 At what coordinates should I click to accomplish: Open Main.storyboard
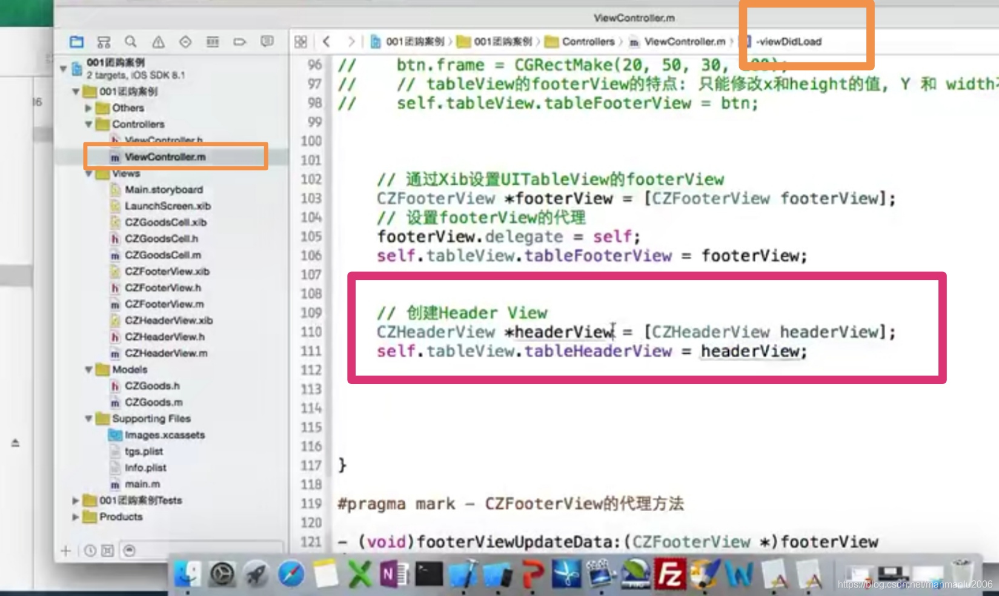(164, 190)
